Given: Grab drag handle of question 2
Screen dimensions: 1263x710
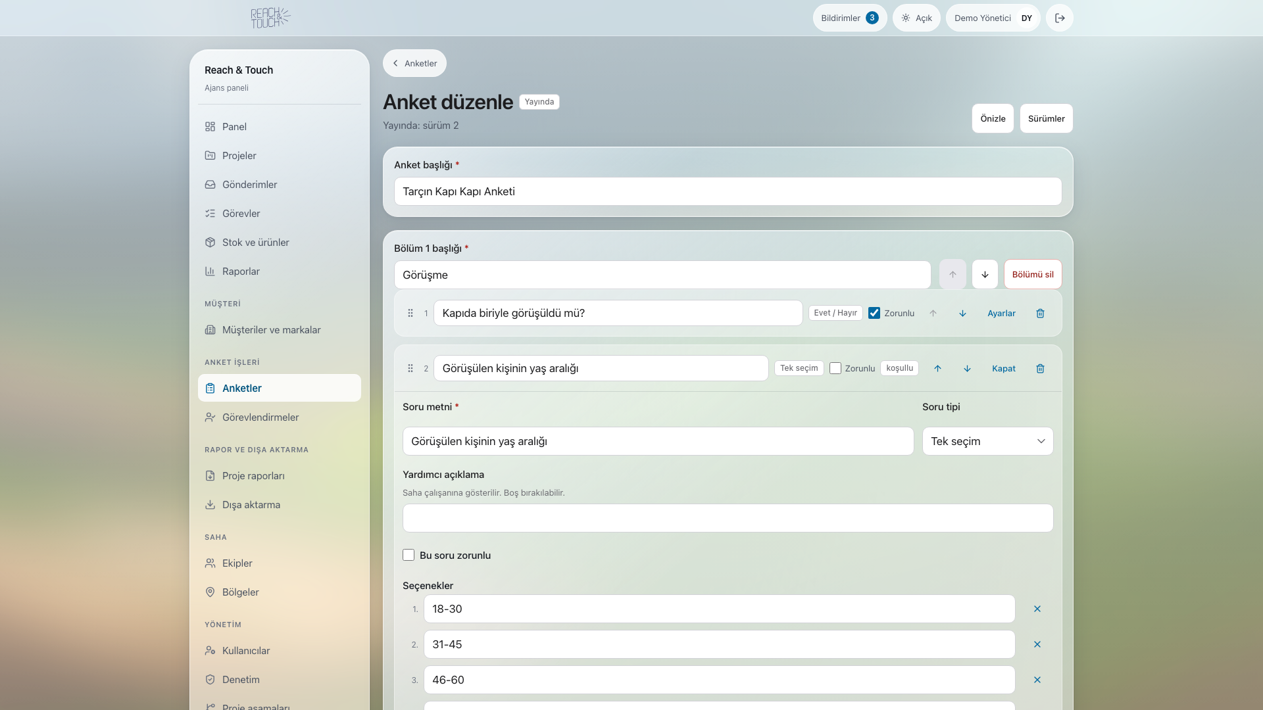Looking at the screenshot, I should [x=410, y=369].
